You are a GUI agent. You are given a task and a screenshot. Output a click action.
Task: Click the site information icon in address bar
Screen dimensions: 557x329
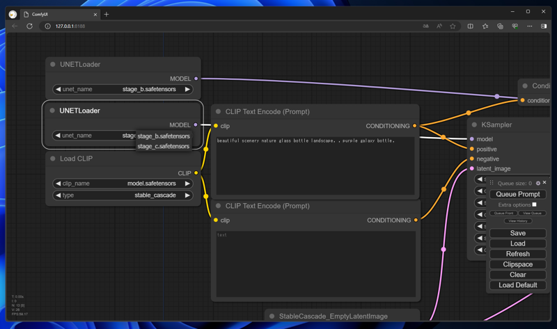47,26
